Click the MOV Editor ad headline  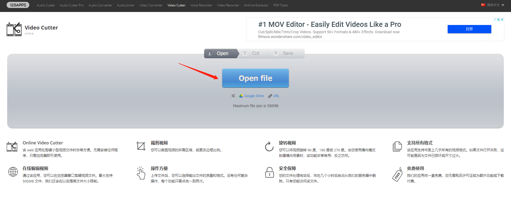click(329, 24)
